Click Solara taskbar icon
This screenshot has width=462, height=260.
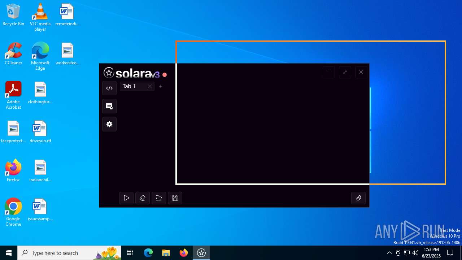(201, 253)
